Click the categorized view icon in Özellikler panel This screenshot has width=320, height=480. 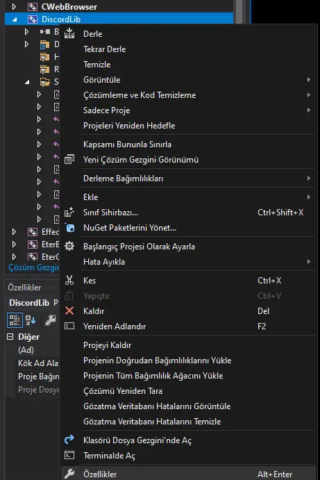(x=15, y=320)
